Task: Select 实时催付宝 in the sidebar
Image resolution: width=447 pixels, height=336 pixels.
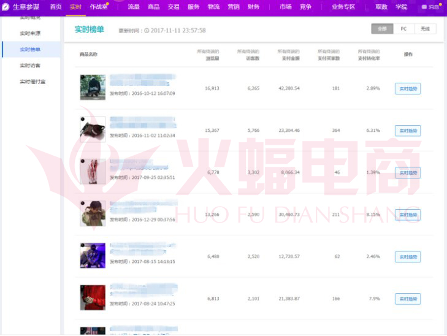Action: tap(32, 82)
